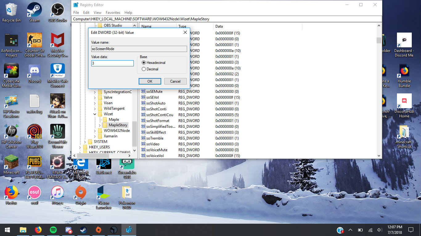The height and width of the screenshot is (236, 421).
Task: Collapse the Wizet registry key
Action: [x=95, y=114]
